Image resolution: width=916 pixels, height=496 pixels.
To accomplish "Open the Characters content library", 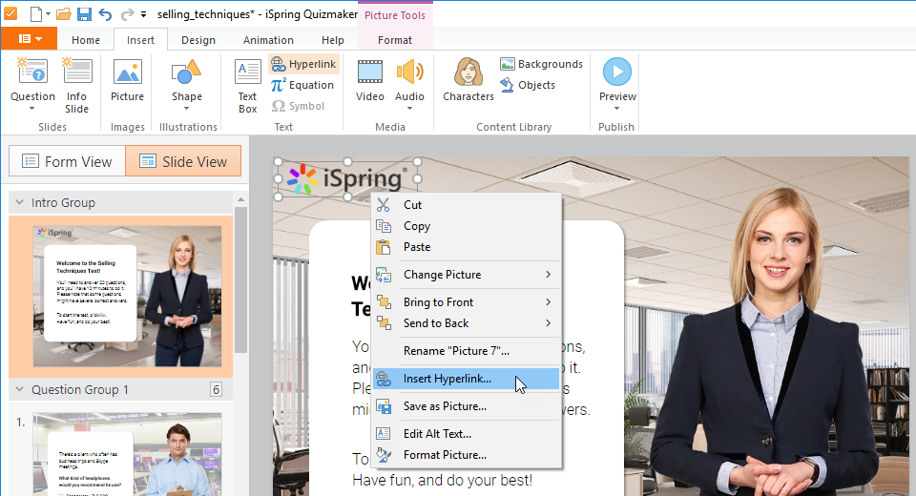I will click(x=468, y=80).
